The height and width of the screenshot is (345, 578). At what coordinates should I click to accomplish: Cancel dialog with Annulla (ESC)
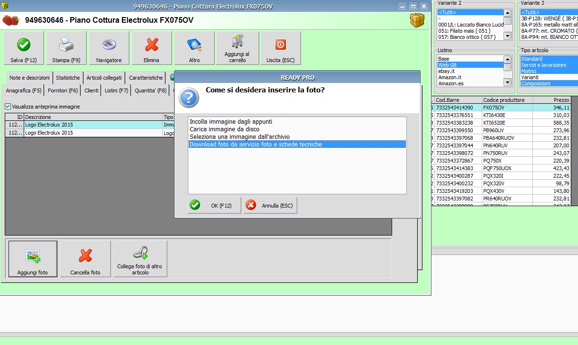coord(270,205)
